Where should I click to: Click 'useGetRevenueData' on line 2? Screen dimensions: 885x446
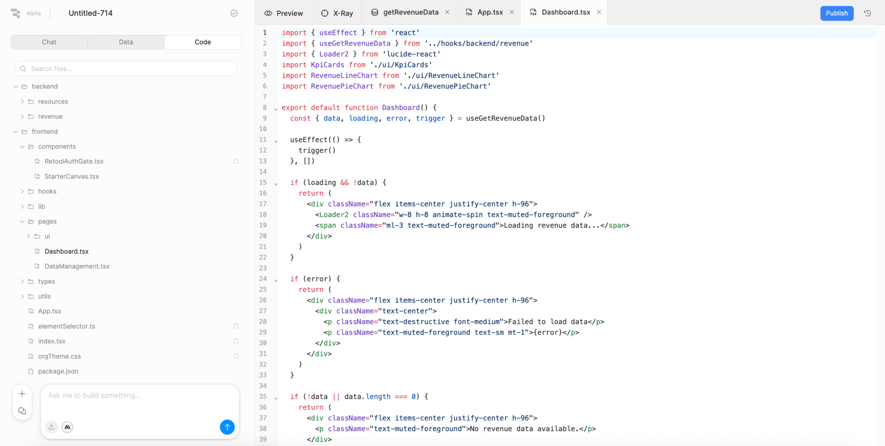[354, 43]
